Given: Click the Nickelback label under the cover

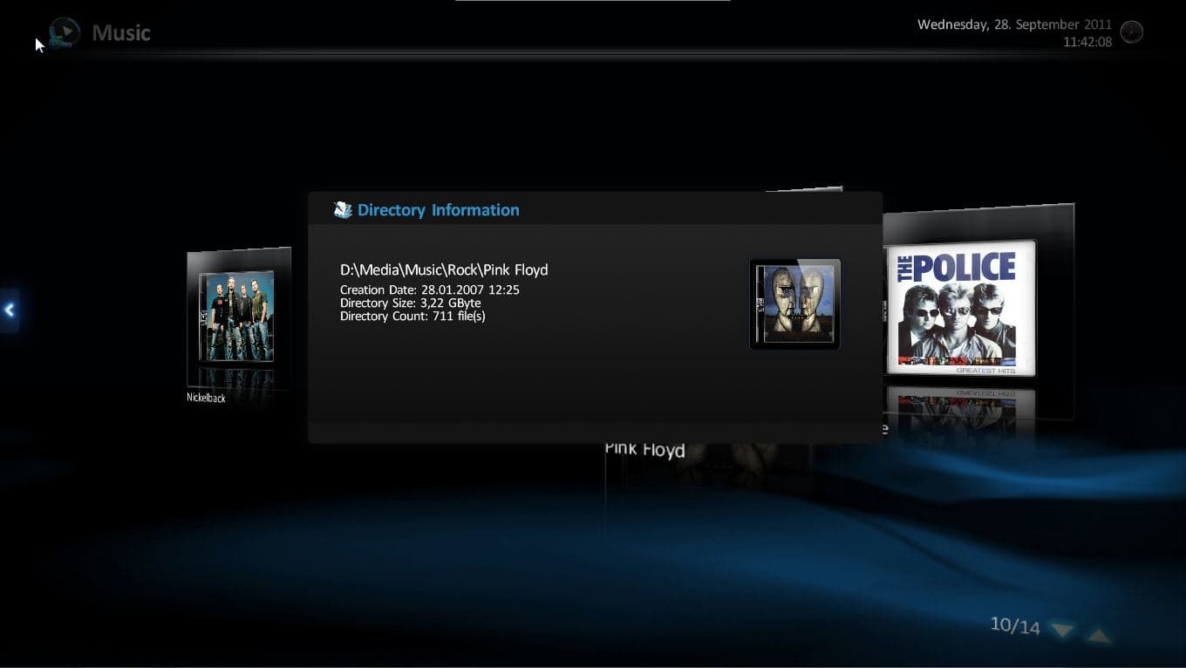Looking at the screenshot, I should point(206,398).
